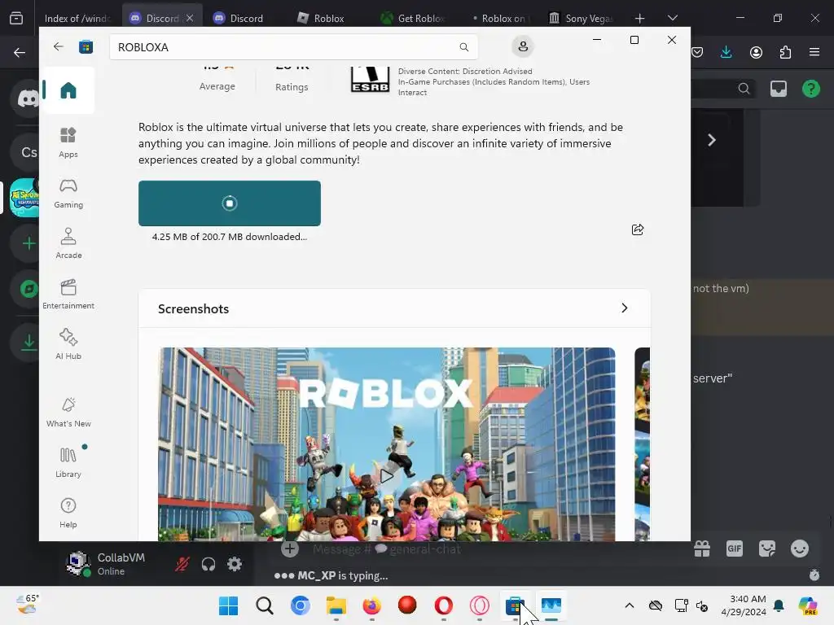Switch to the second Discord browser tab
Image resolution: width=834 pixels, height=625 pixels.
[239, 18]
